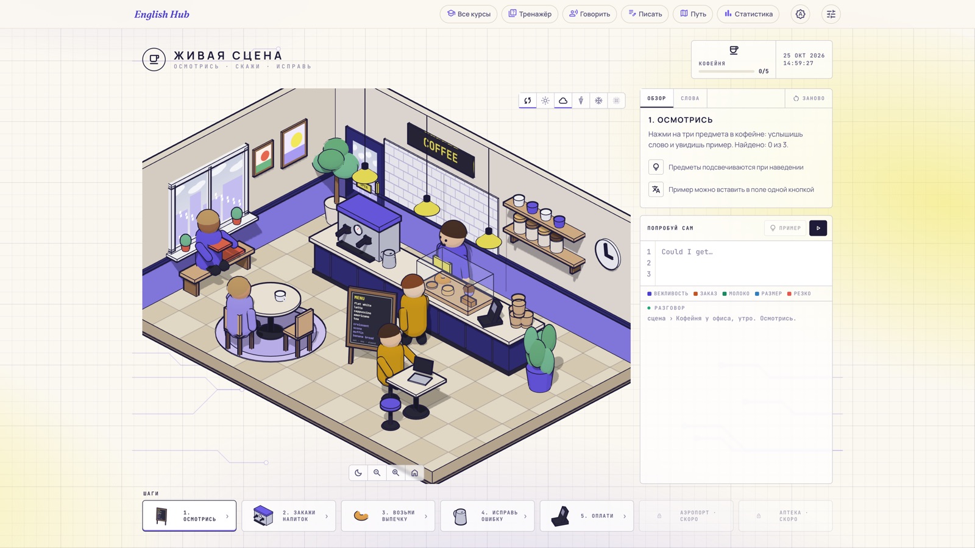Open the Все курсы menu
The image size is (975, 548).
[x=469, y=14]
